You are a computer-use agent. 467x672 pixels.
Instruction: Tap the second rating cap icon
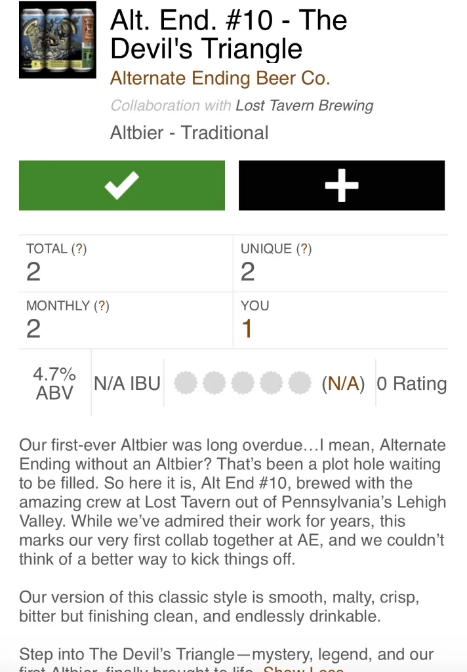click(x=214, y=383)
